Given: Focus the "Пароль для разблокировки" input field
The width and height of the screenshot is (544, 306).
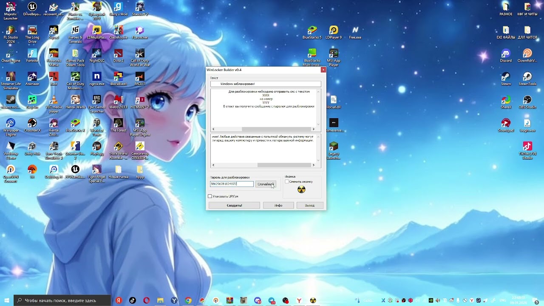Looking at the screenshot, I should tap(232, 184).
